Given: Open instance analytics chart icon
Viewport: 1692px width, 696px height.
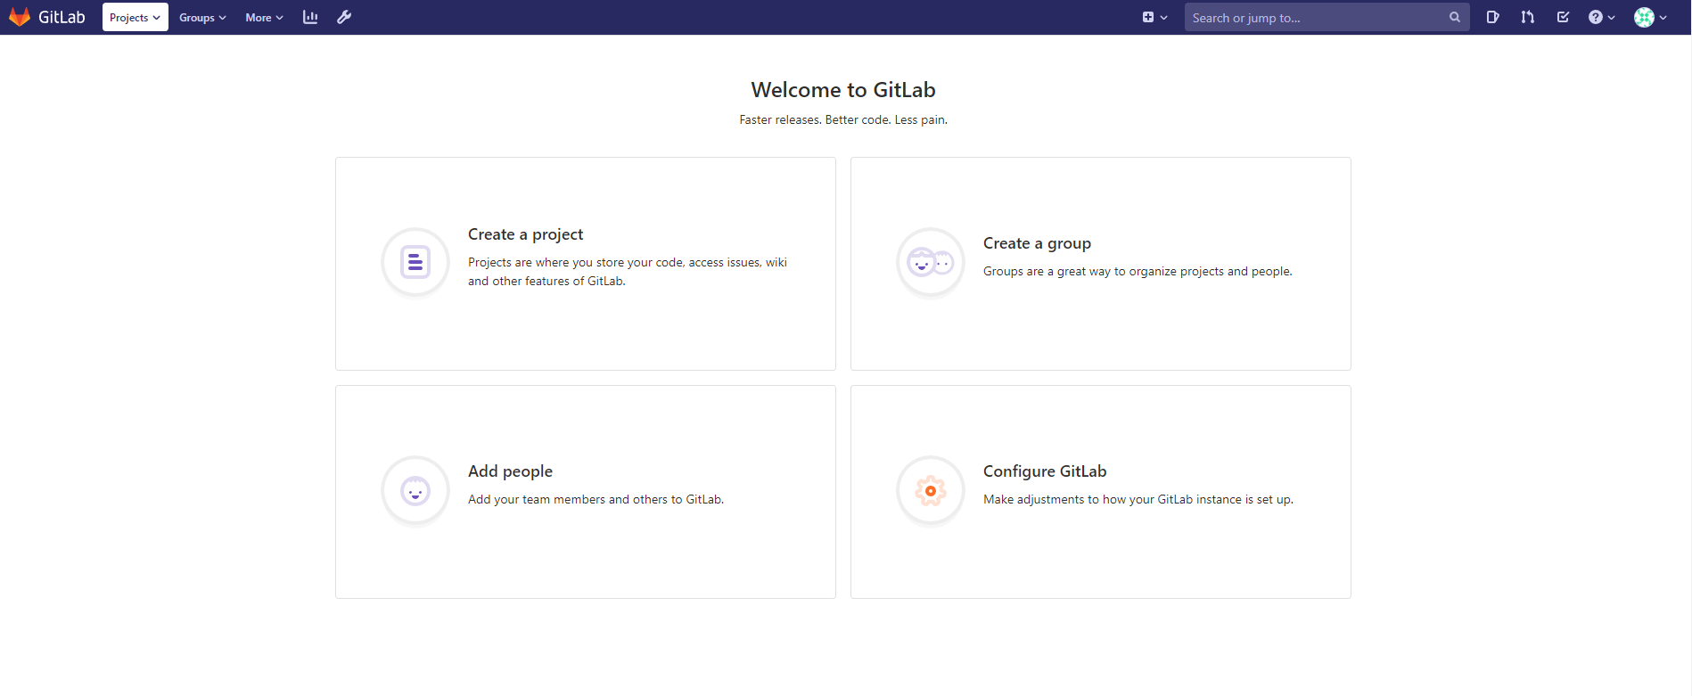Looking at the screenshot, I should coord(310,17).
